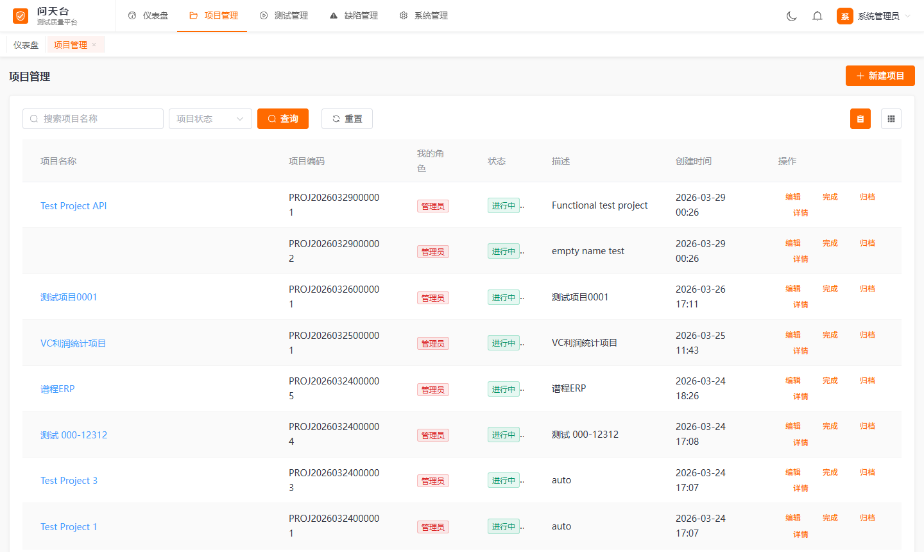
Task: Click the 重置 reset button
Action: tap(347, 119)
